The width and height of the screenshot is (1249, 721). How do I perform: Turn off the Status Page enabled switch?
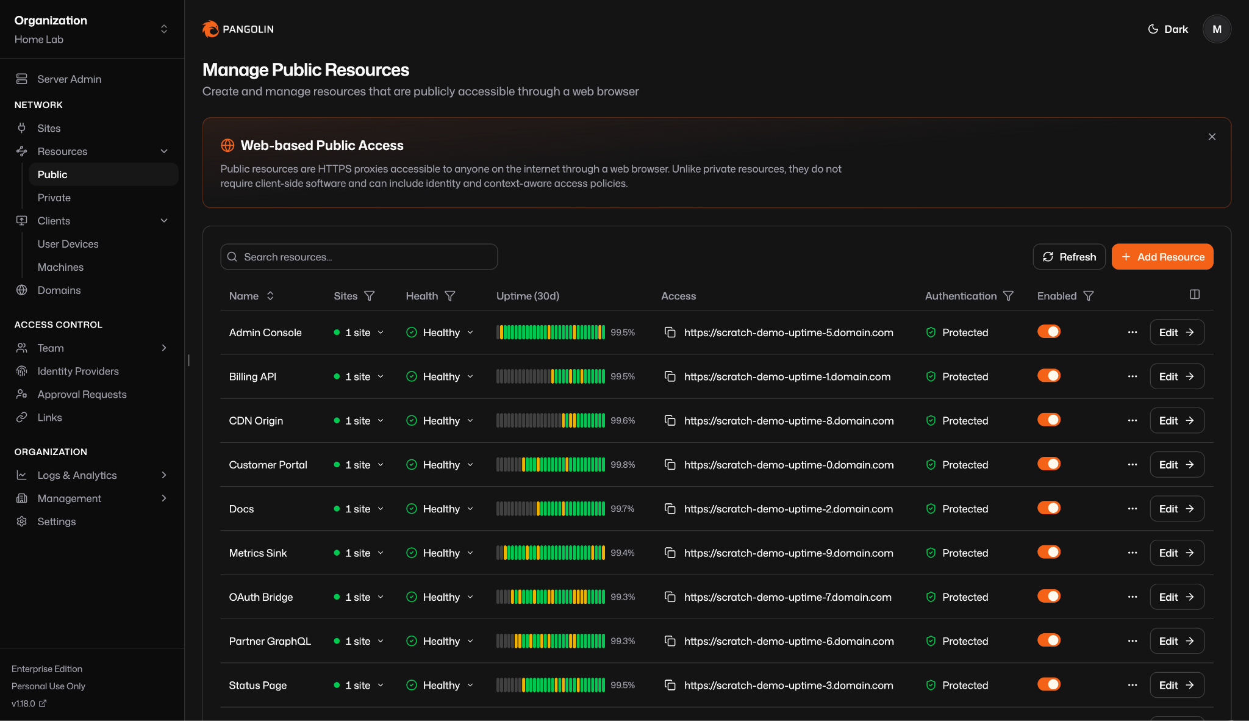pos(1048,684)
